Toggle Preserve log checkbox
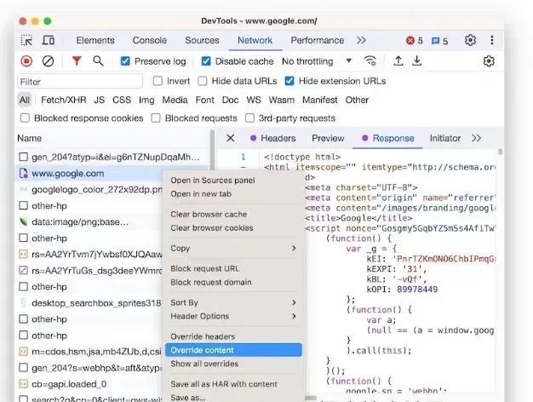 click(x=125, y=61)
